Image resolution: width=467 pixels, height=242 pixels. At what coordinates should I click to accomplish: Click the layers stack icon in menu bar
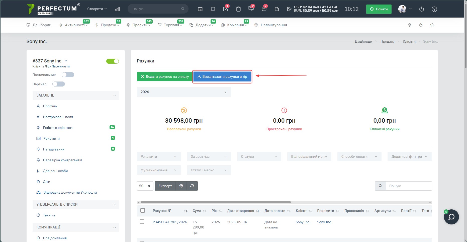tap(410, 25)
